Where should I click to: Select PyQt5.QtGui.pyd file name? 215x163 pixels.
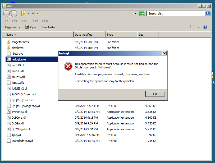click(22, 100)
